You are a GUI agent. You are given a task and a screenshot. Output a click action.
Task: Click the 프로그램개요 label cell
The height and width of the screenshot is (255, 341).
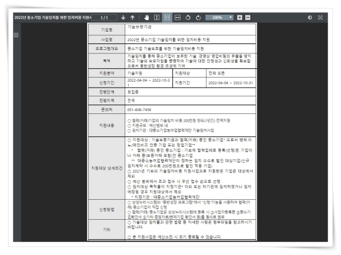coord(106,49)
